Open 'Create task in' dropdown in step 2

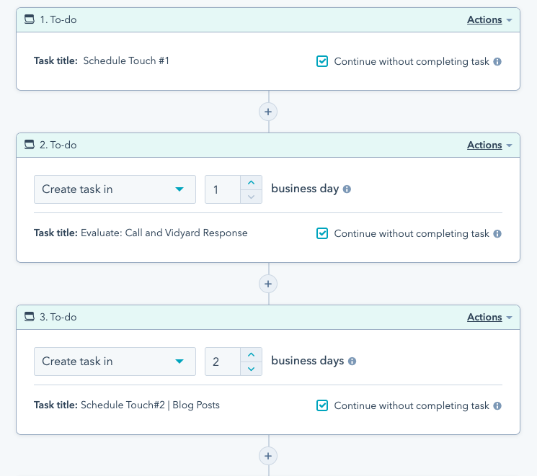[115, 189]
